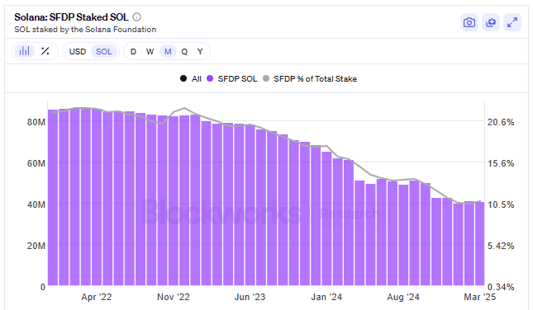Expand chart to fullscreen view
533x310 pixels.
pyautogui.click(x=512, y=23)
